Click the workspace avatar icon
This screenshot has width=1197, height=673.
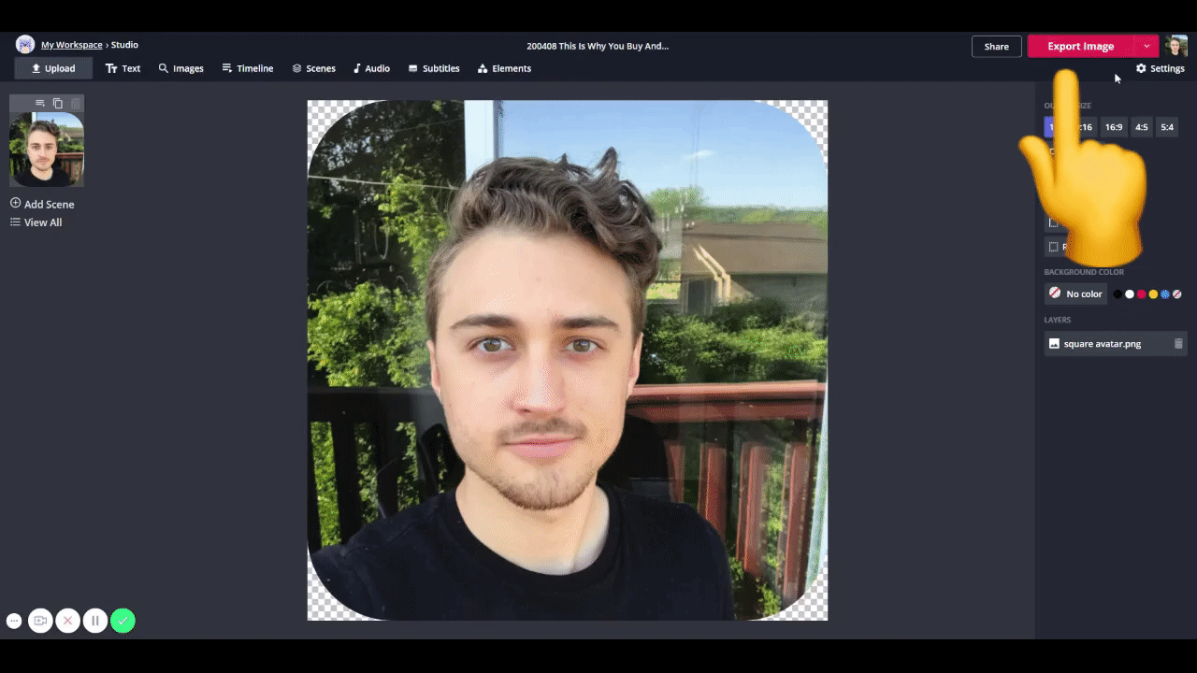tap(25, 45)
